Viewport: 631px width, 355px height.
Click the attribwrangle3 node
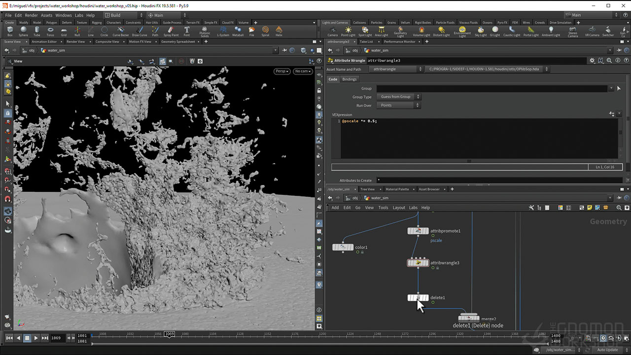click(x=418, y=263)
